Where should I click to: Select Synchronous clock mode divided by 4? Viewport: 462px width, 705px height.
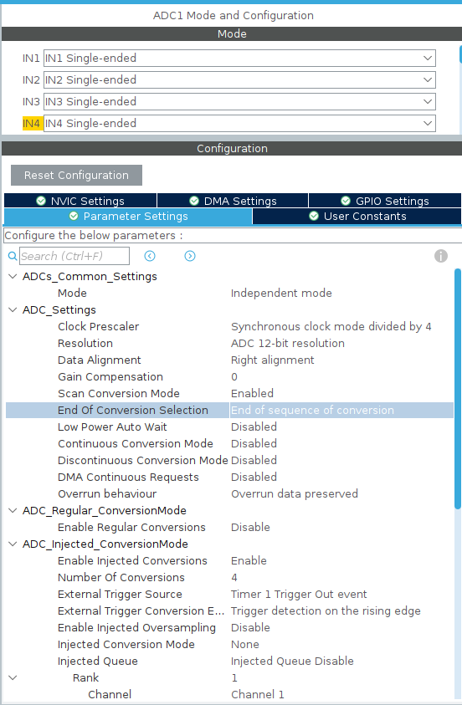click(331, 327)
